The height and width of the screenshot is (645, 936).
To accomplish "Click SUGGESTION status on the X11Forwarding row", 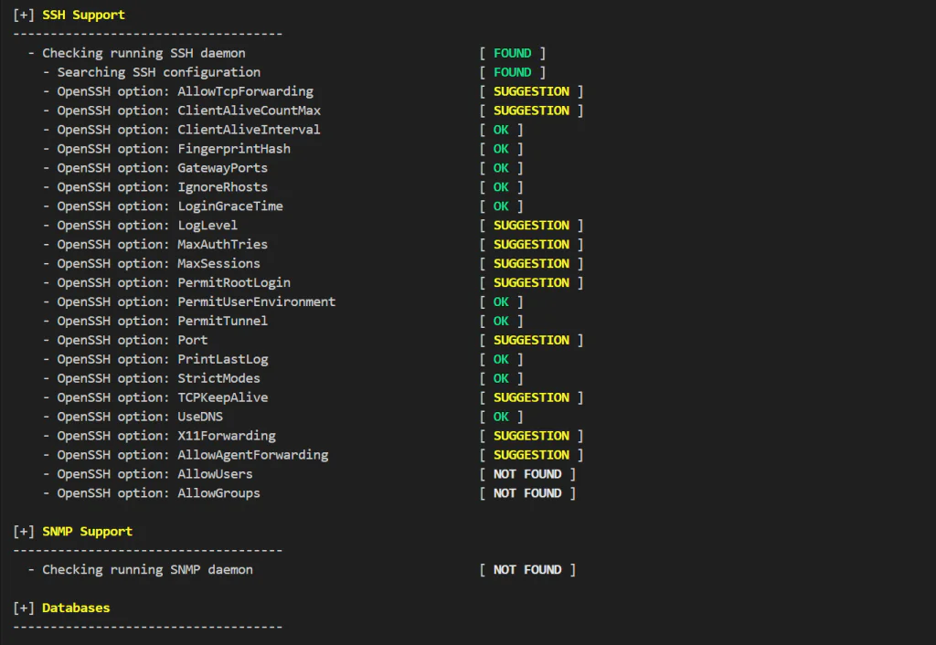I will coord(531,436).
